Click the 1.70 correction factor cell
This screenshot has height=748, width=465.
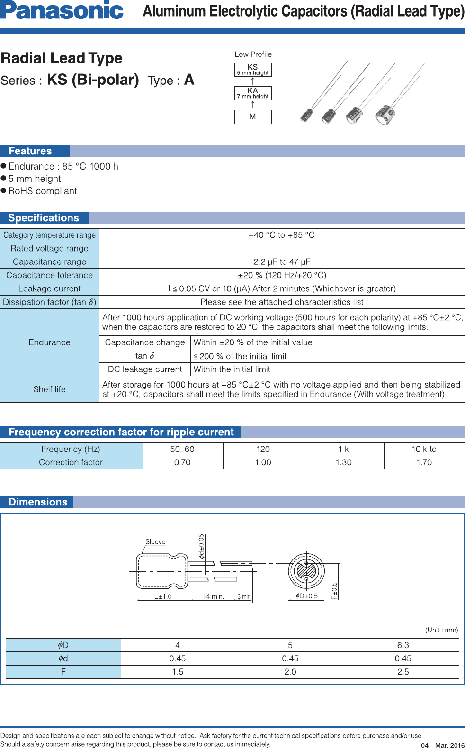424,462
